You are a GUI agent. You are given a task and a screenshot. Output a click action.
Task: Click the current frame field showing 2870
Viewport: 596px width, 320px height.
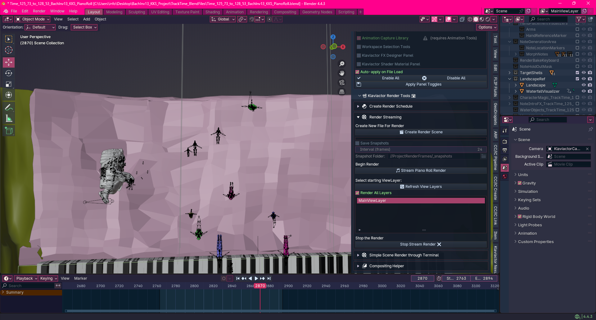(x=422, y=278)
